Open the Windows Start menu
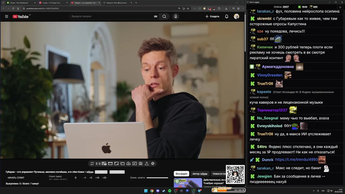The height and width of the screenshot is (194, 345). click(x=146, y=191)
